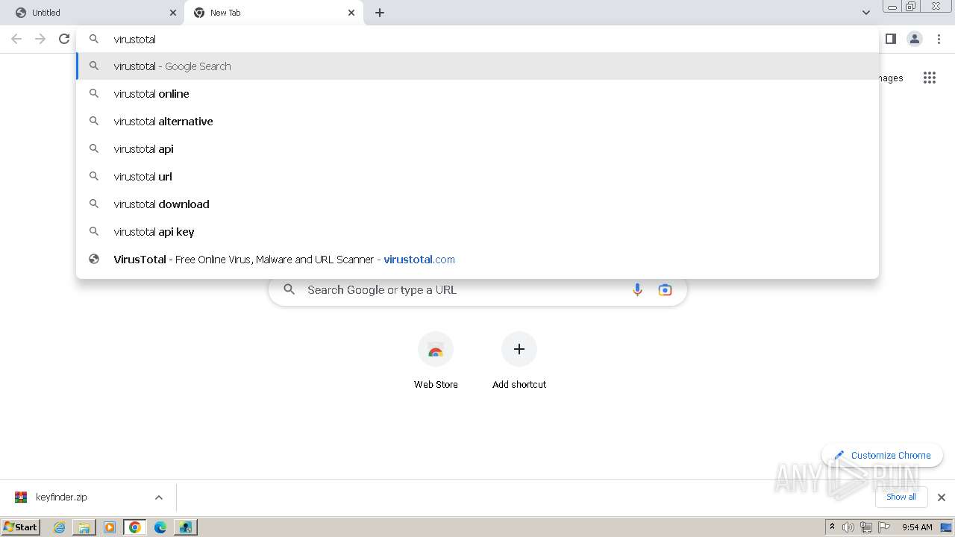
Task: Pick the virustotal api suggestion
Action: pyautogui.click(x=477, y=149)
